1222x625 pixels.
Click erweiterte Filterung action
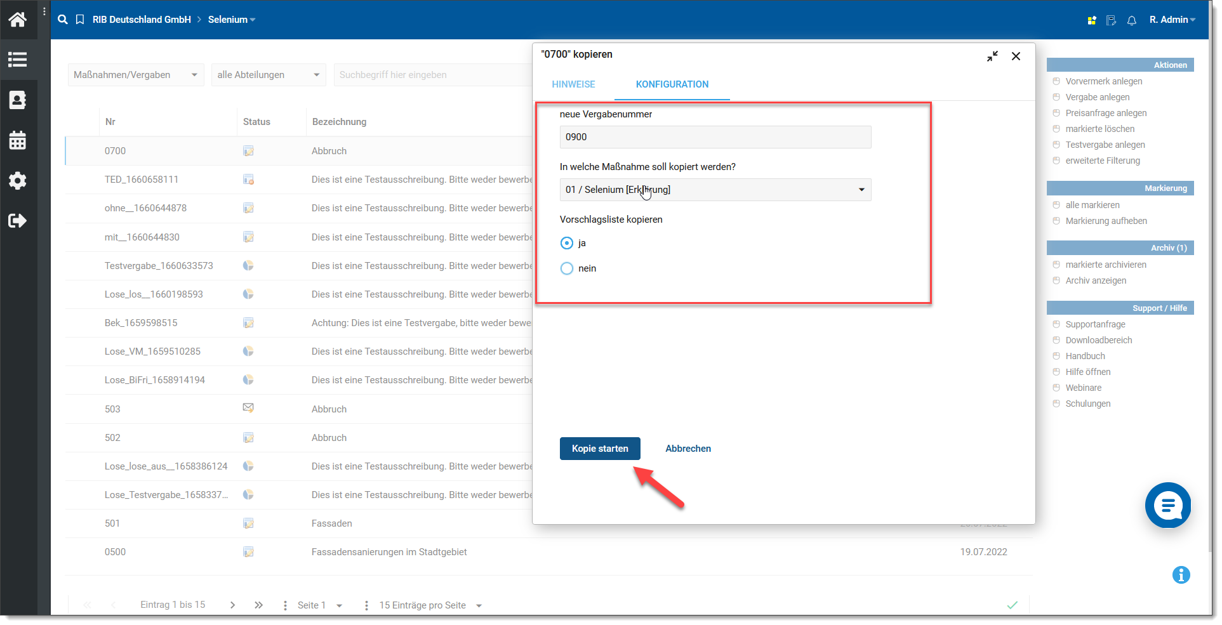1103,161
